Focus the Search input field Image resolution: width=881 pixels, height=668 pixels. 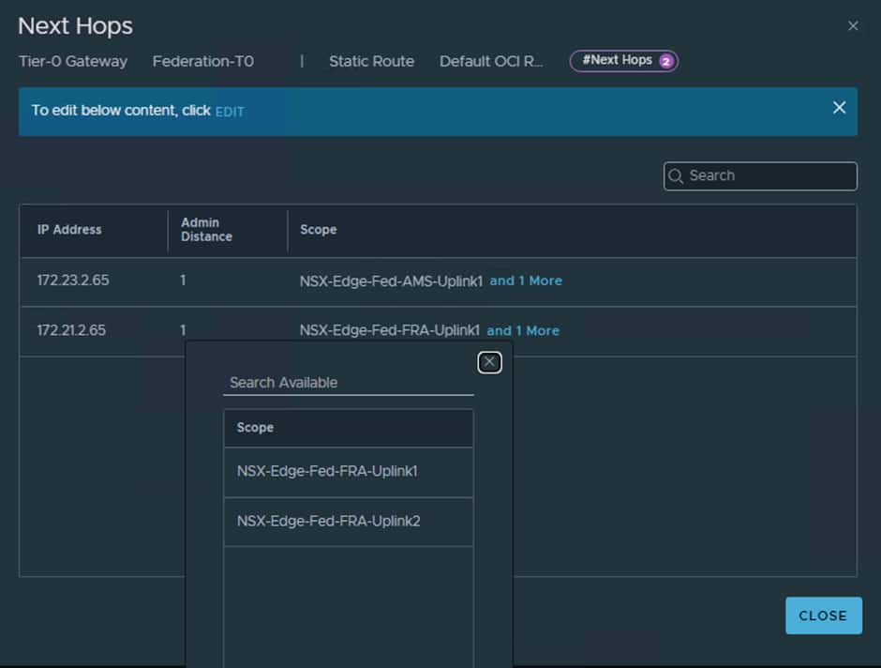coord(760,176)
